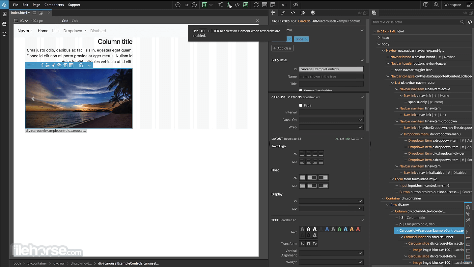Viewport: 474px width, 267px height.
Task: Expand the head node in tree
Action: (x=379, y=38)
